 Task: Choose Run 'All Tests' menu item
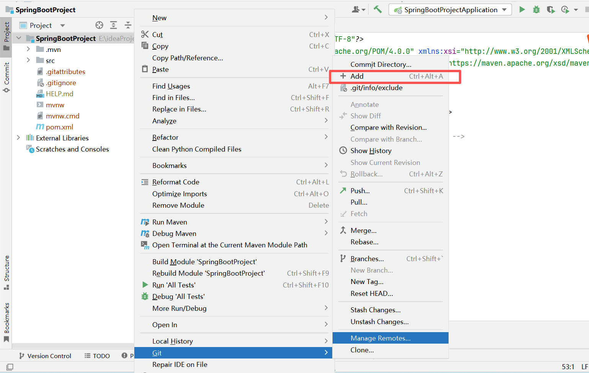click(x=235, y=285)
